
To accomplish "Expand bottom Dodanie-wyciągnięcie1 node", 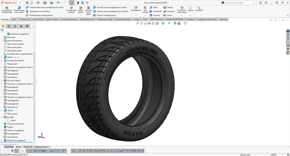I will [x=1, y=140].
